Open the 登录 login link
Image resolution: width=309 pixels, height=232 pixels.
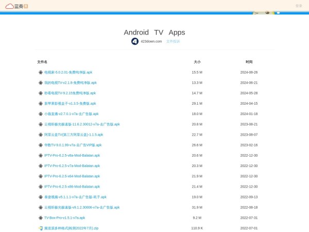point(299,6)
